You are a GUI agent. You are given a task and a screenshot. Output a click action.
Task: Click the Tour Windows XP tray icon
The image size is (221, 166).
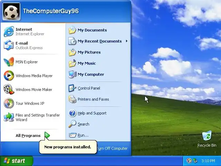(x=189, y=160)
